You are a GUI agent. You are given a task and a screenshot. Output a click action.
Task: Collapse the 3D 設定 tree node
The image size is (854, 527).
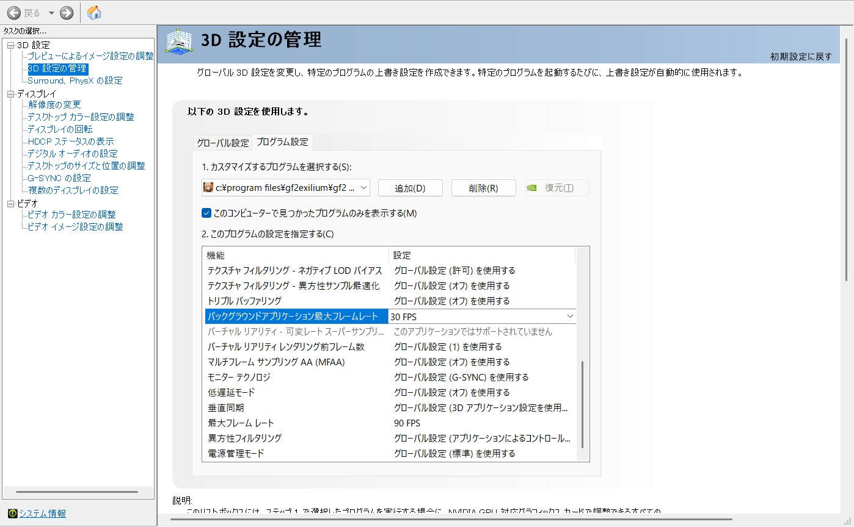10,45
